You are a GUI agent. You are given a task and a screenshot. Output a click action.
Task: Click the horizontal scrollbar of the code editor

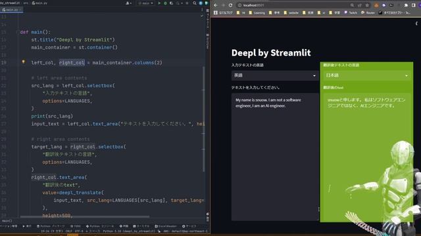(85, 217)
